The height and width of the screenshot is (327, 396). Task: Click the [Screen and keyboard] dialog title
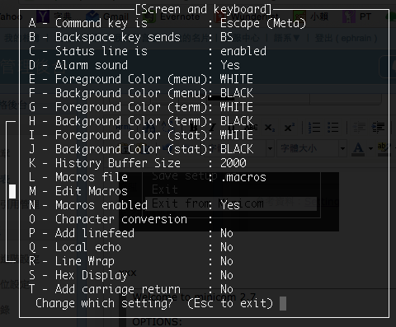point(203,9)
